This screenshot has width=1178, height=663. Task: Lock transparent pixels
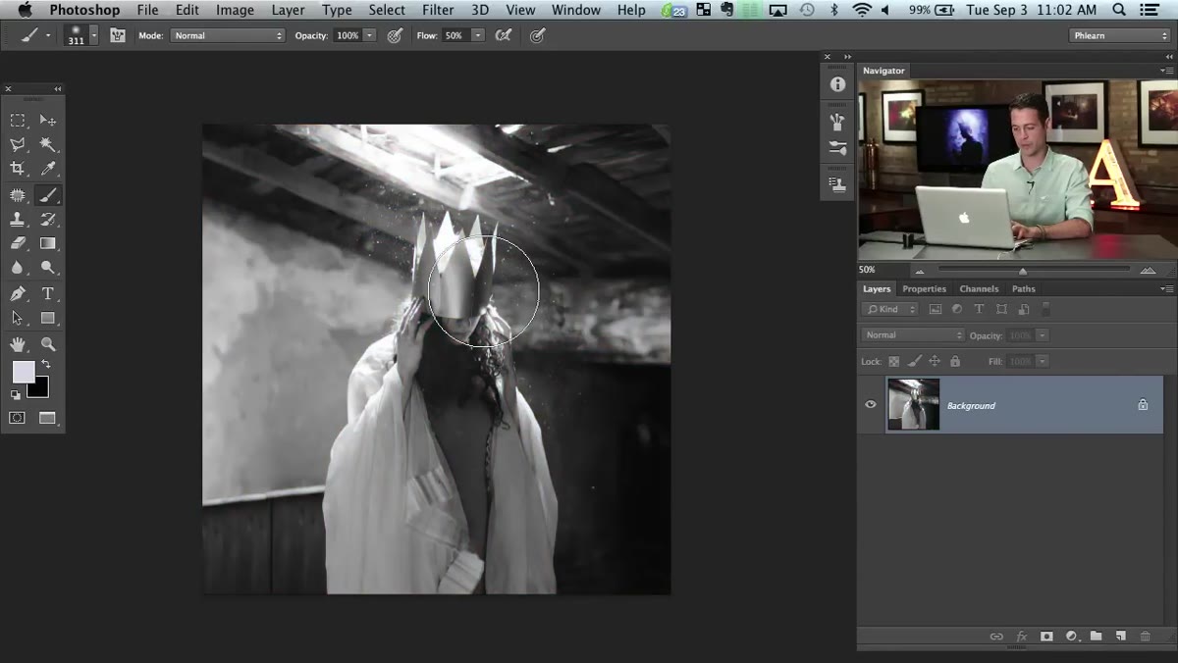[x=894, y=361]
